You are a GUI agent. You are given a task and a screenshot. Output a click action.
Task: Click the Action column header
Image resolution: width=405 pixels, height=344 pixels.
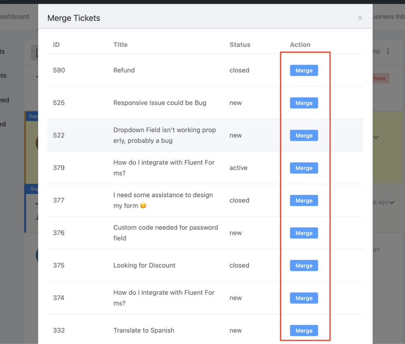point(300,45)
